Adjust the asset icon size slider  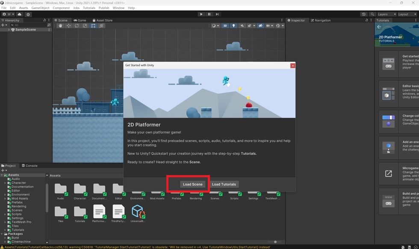275,242
